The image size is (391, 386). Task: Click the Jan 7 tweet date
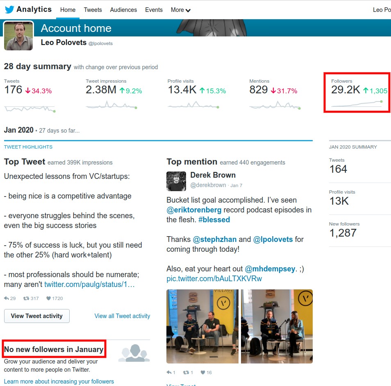236,185
